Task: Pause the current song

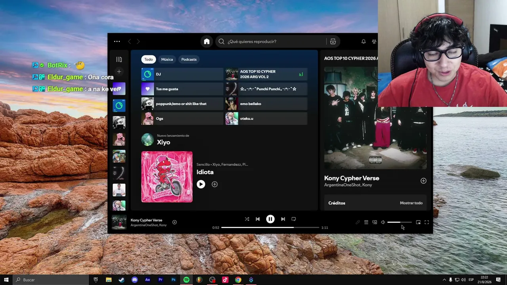Action: 270,219
